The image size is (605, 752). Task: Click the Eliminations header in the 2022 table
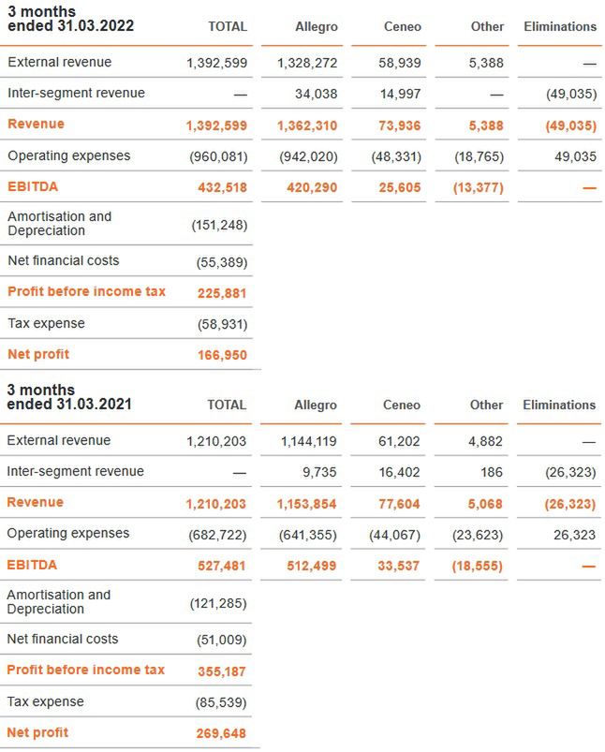559,27
